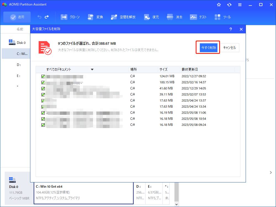Select the E: partition block in disk map

(154, 193)
